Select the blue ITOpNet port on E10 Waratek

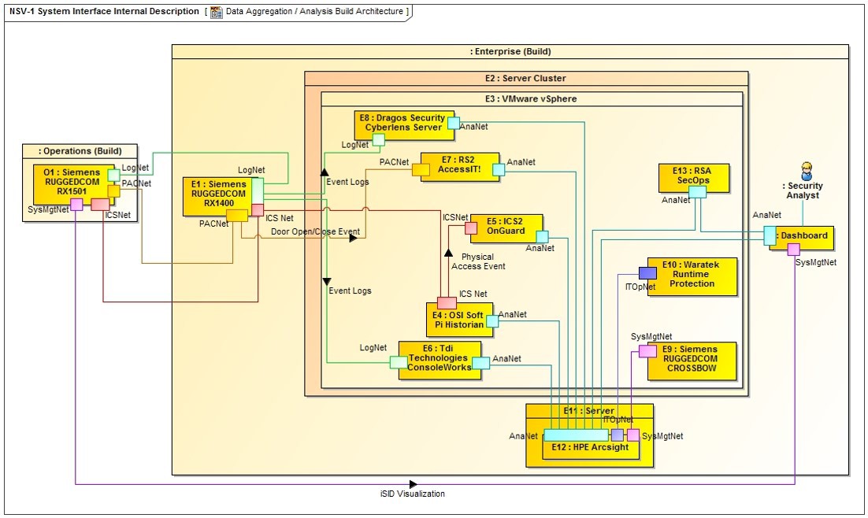(x=647, y=273)
